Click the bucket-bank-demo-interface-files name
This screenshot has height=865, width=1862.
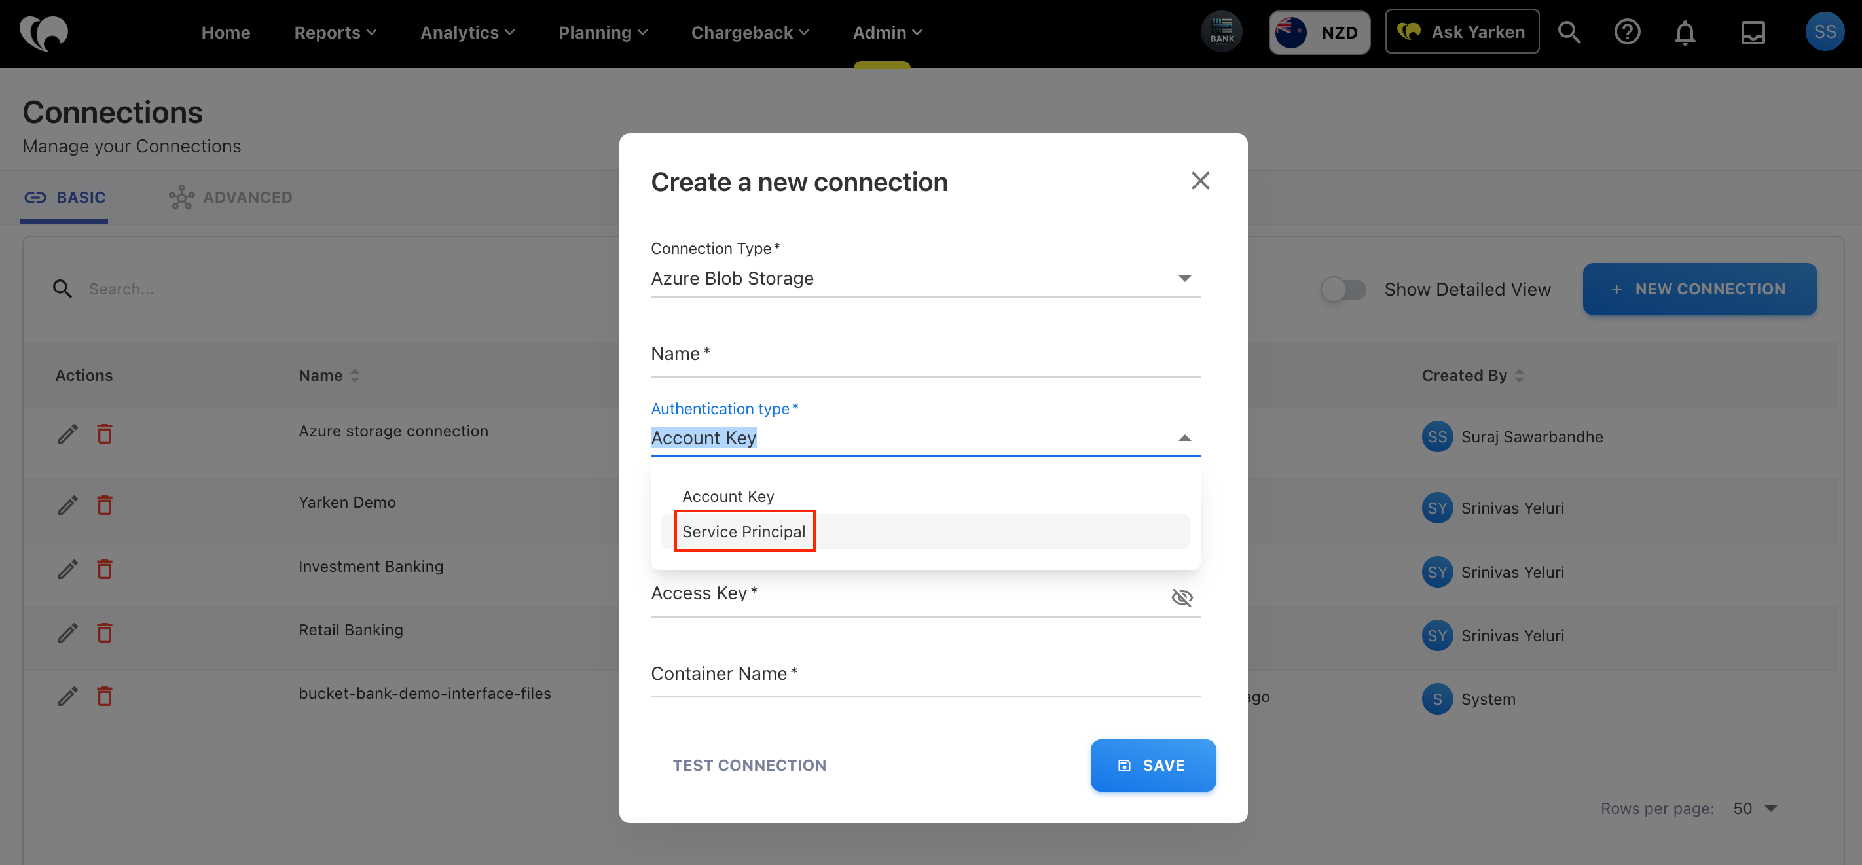pyautogui.click(x=425, y=694)
